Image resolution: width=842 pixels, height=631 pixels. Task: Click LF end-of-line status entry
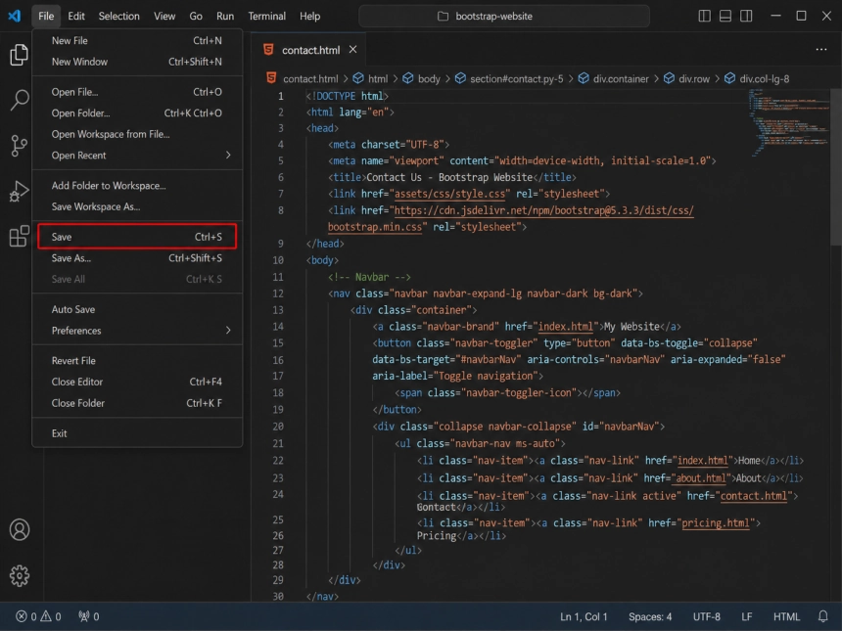click(x=746, y=616)
